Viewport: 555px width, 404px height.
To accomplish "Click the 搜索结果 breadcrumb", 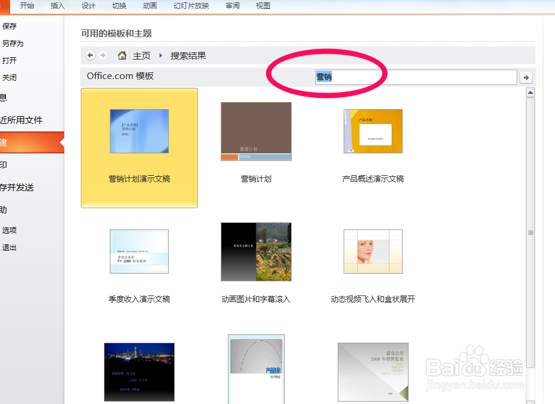I will [188, 56].
